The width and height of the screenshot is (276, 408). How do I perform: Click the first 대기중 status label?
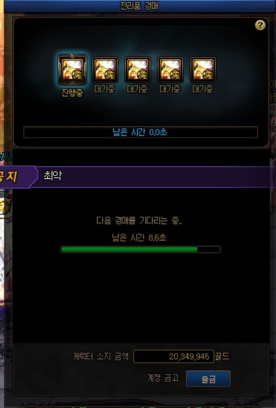[x=105, y=89]
